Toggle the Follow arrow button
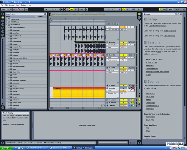The image size is (187, 150). tap(46, 9)
